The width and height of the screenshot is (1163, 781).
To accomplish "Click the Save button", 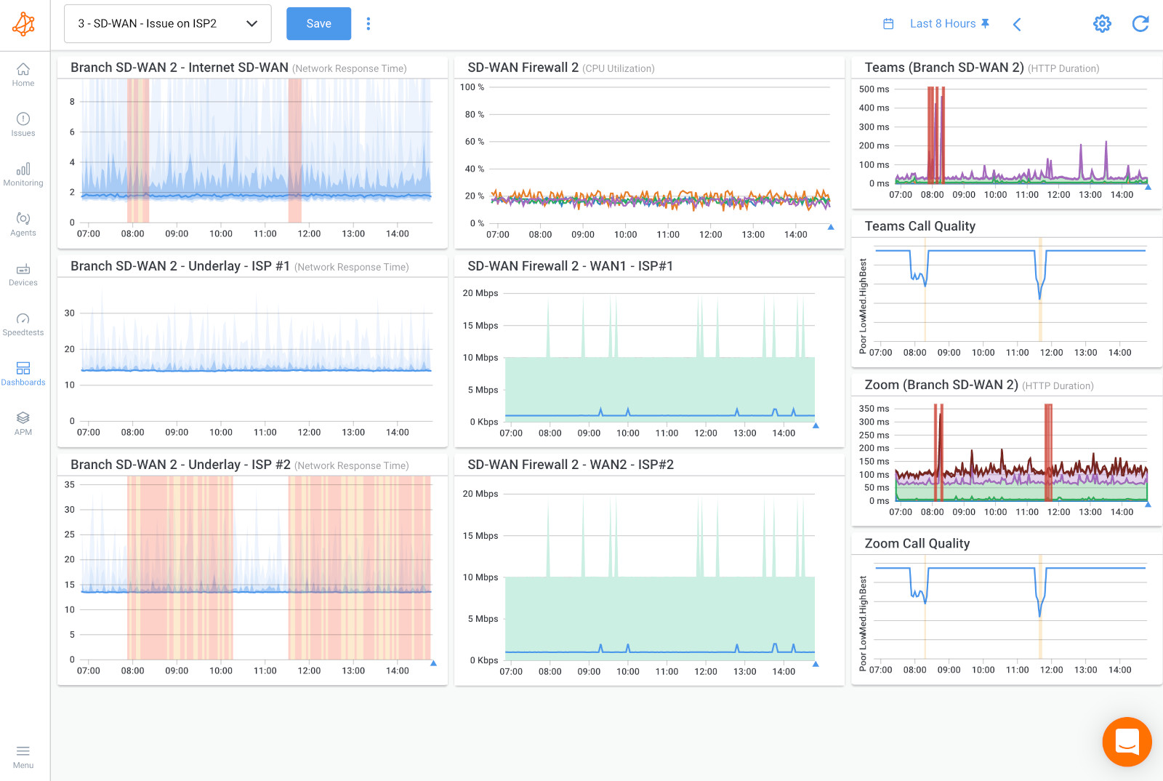I will click(x=318, y=23).
